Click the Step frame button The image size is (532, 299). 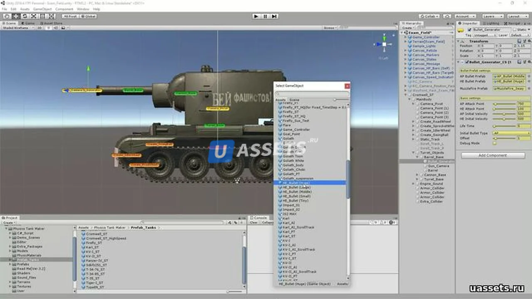pos(274,16)
